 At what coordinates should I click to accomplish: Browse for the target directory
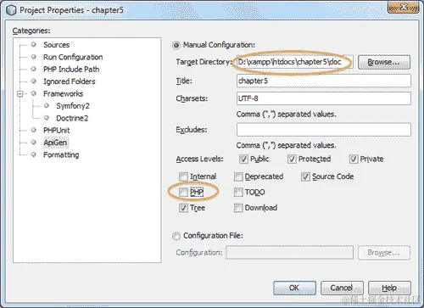tap(384, 62)
